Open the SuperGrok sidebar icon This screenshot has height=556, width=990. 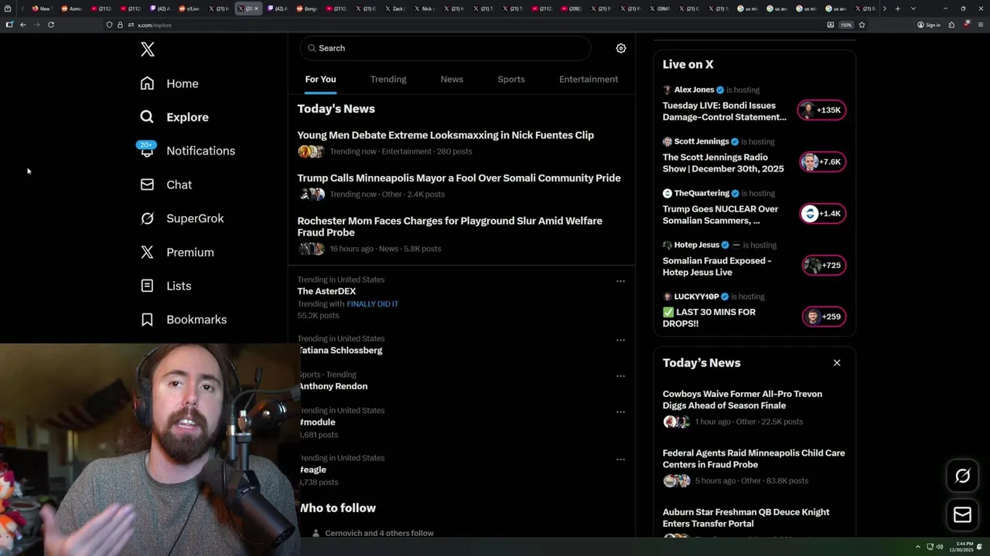point(147,219)
